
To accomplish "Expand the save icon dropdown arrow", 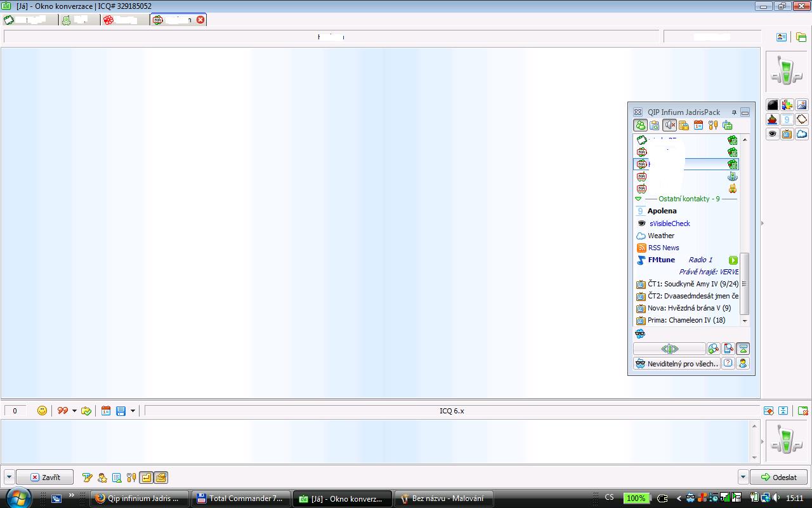I will [x=133, y=411].
